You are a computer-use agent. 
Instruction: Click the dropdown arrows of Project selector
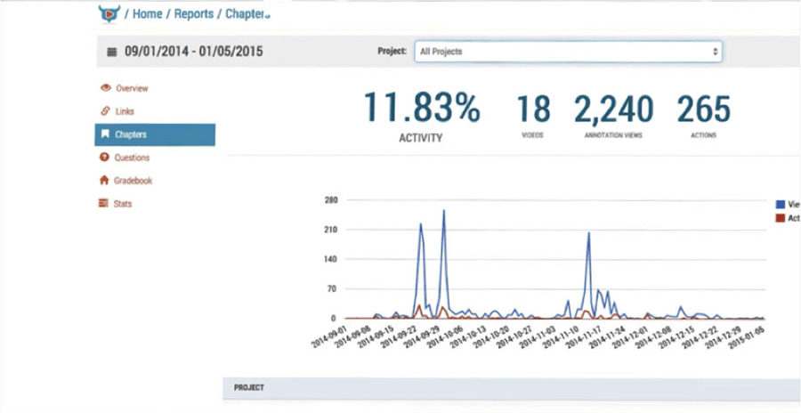(716, 52)
